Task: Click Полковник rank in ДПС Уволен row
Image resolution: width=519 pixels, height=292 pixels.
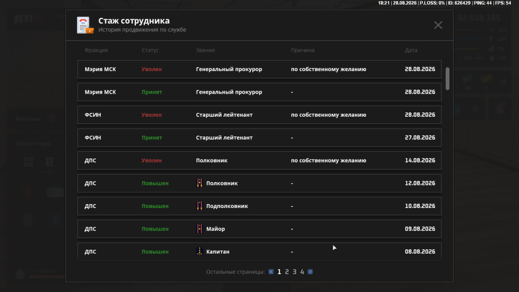Action: [211, 160]
